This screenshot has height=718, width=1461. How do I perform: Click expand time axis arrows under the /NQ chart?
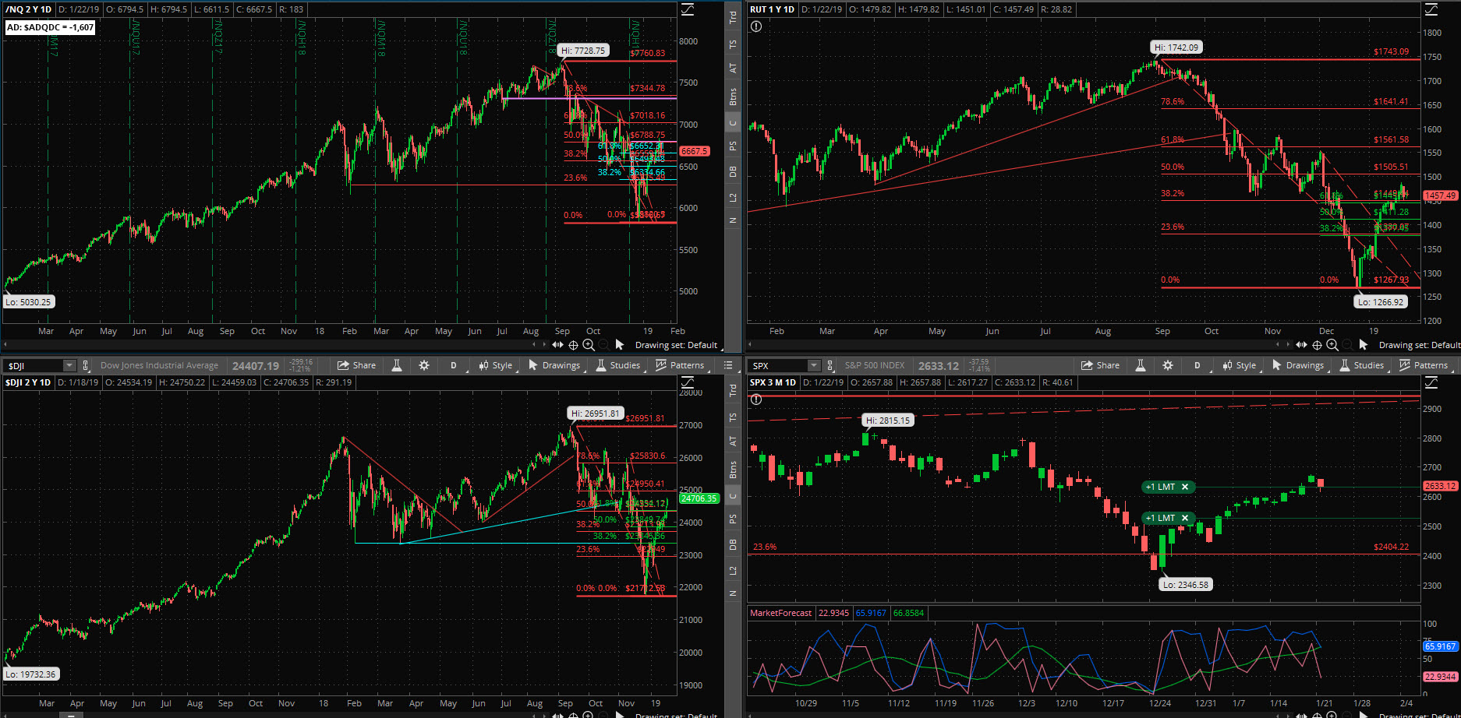[x=557, y=344]
